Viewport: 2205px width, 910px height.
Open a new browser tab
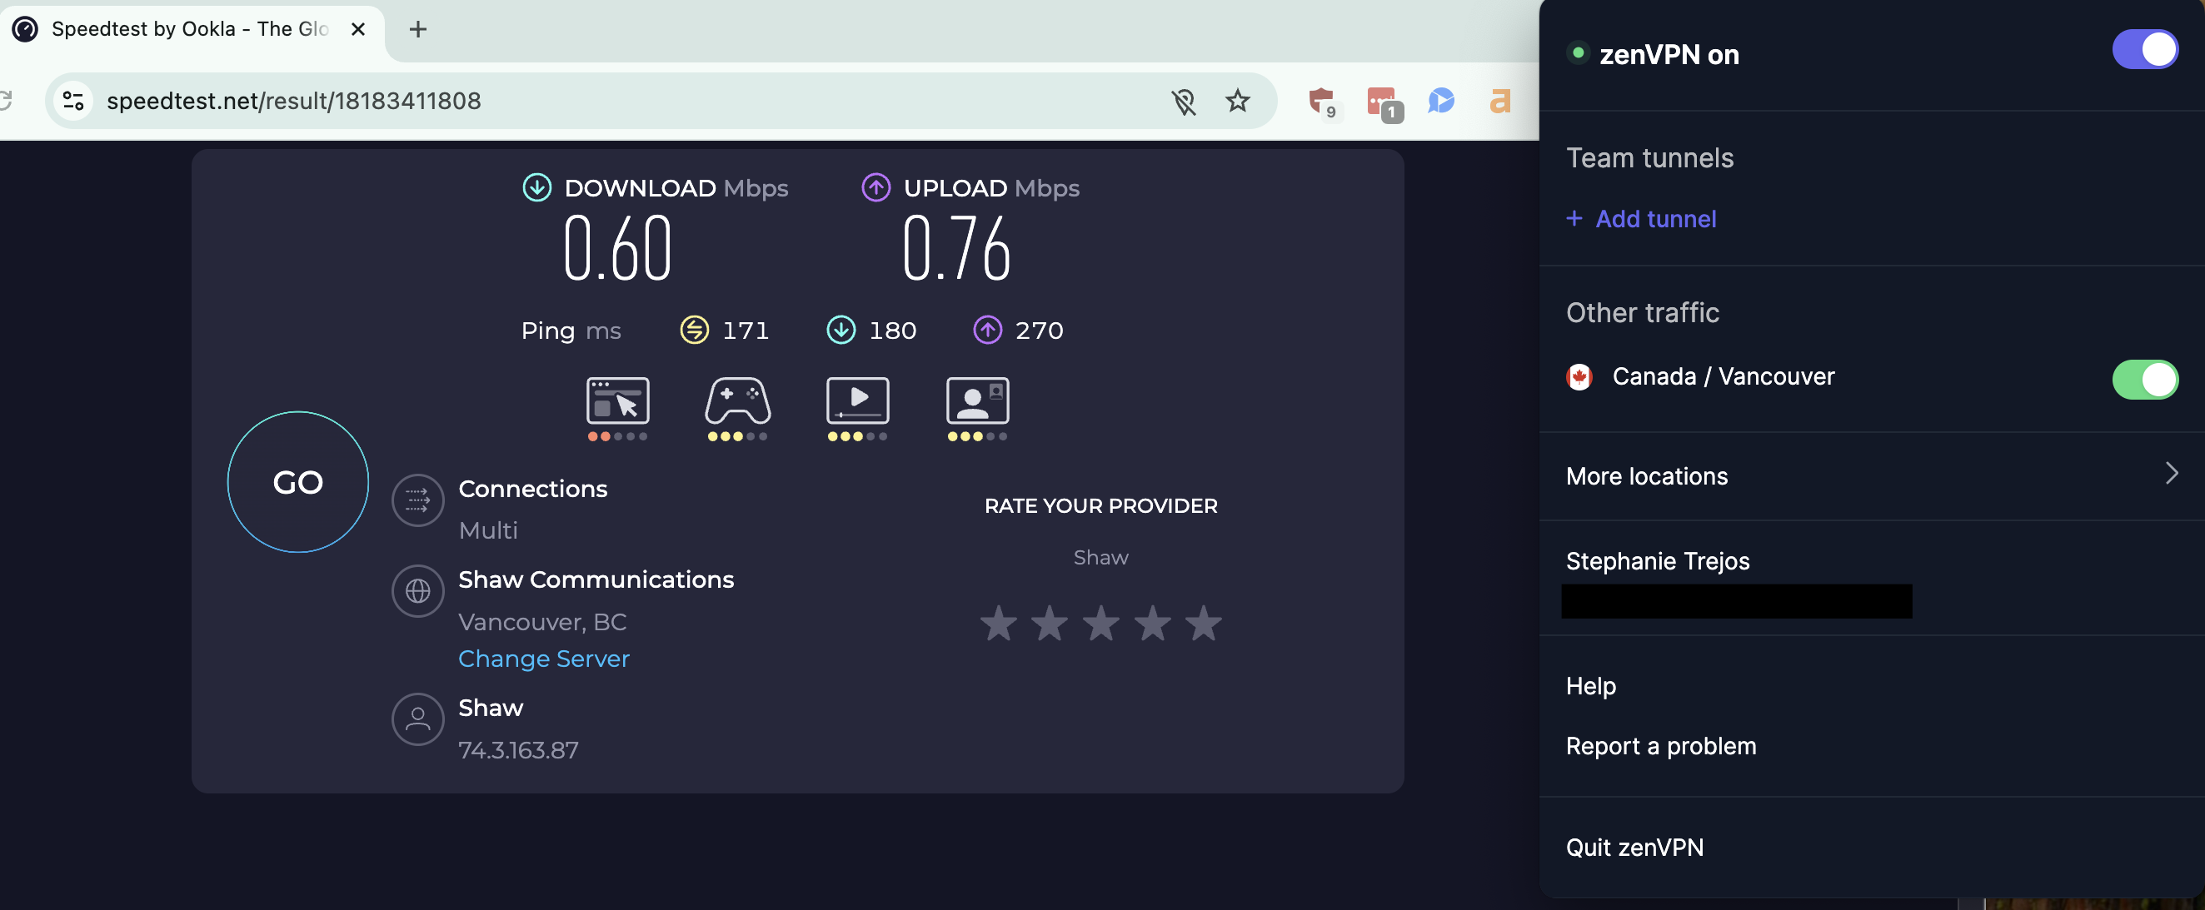click(417, 29)
